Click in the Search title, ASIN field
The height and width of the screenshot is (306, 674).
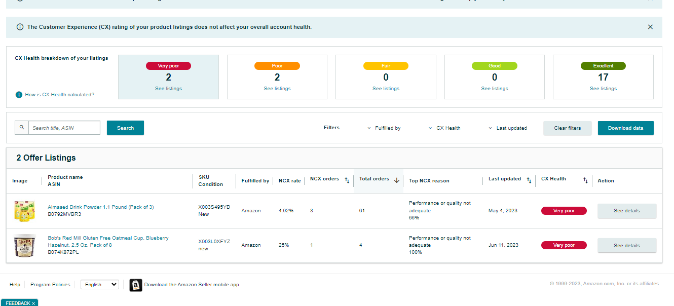(64, 128)
